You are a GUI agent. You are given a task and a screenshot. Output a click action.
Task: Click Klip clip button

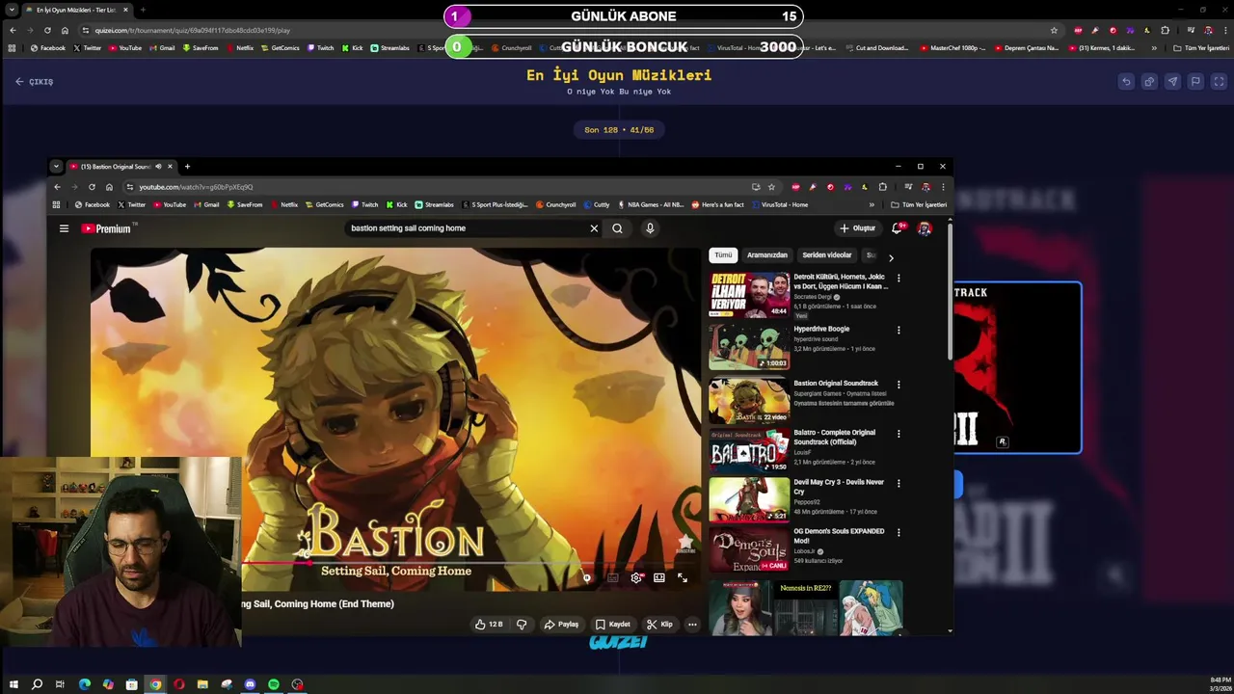click(659, 625)
